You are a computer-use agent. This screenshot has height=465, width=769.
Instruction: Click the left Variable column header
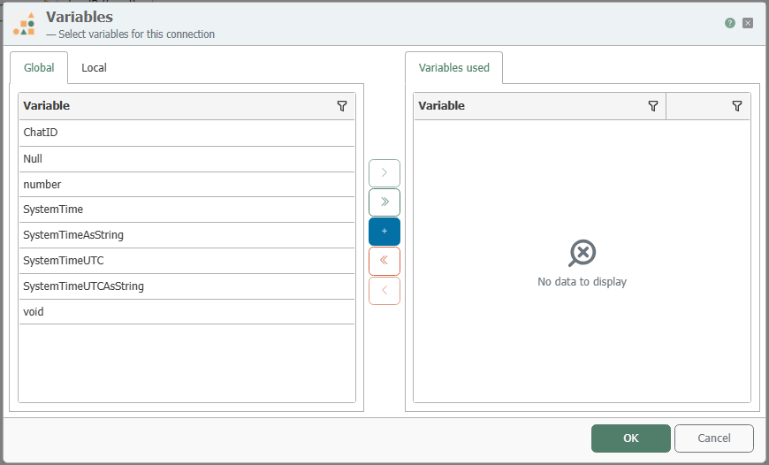pos(187,106)
